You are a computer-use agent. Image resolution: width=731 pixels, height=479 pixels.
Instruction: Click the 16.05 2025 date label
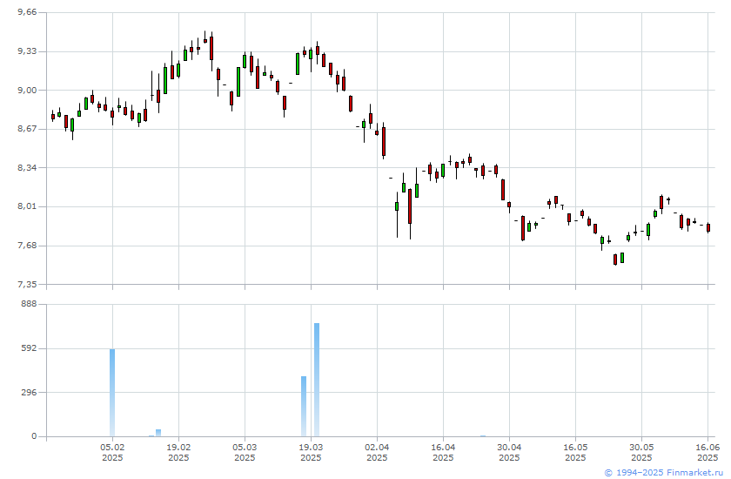point(576,452)
